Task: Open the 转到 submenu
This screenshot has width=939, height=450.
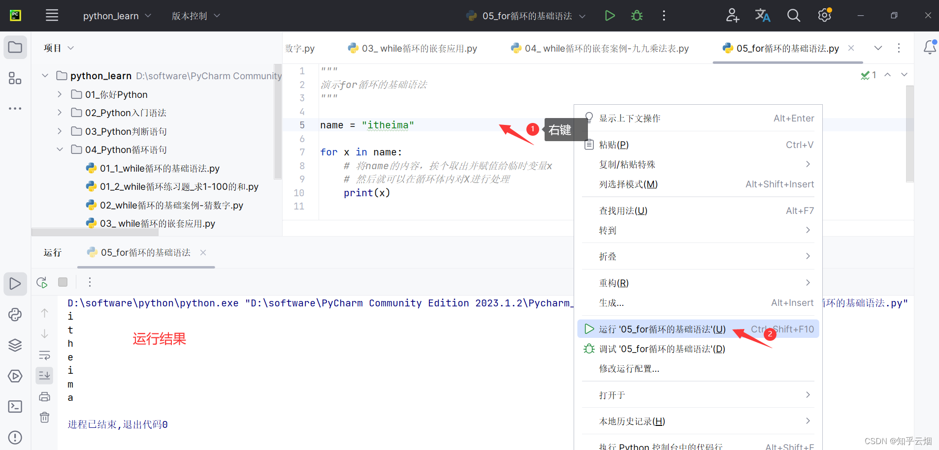Action: pyautogui.click(x=698, y=230)
